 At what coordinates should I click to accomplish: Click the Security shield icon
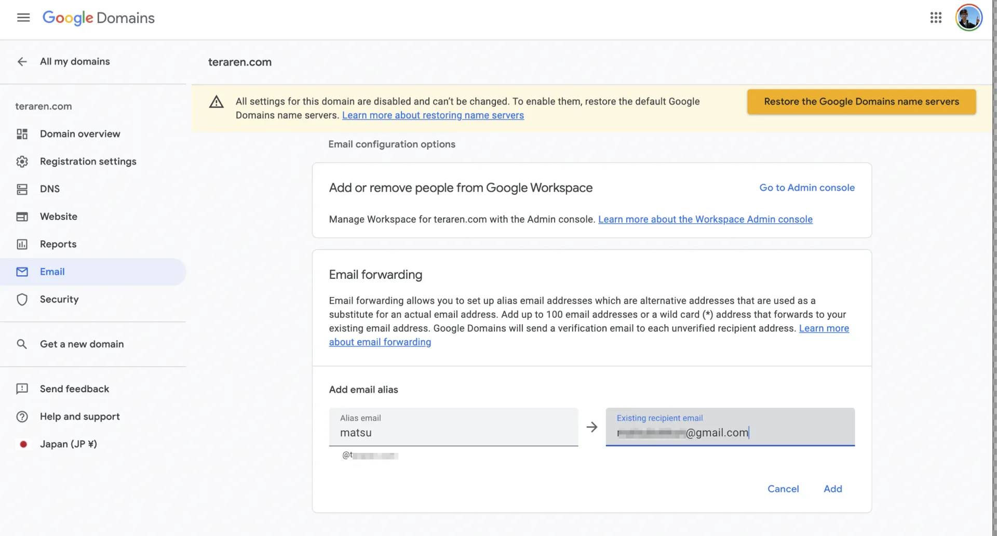[x=22, y=300]
